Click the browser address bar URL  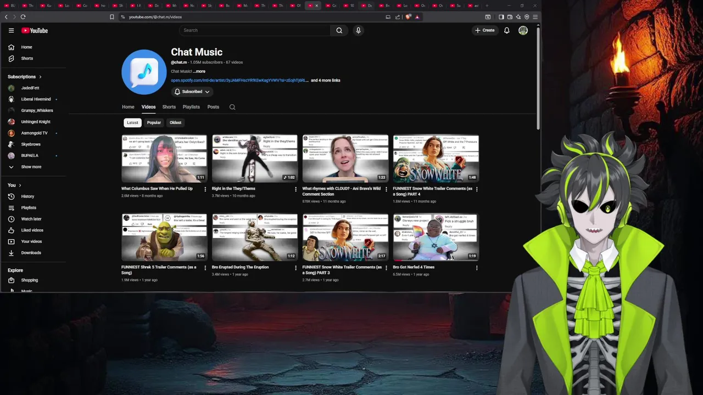pos(155,17)
